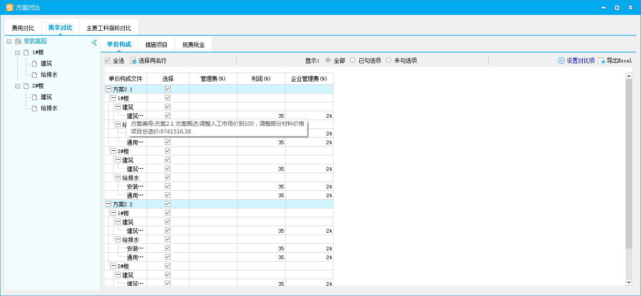Click the 规费税金 sub-tab
This screenshot has width=641, height=296.
point(193,45)
